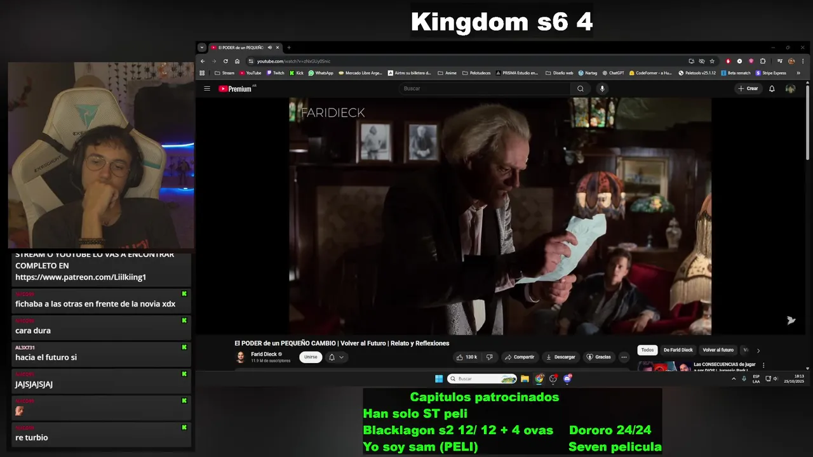813x457 pixels.
Task: Open the CodeFormer bookmark
Action: [651, 73]
